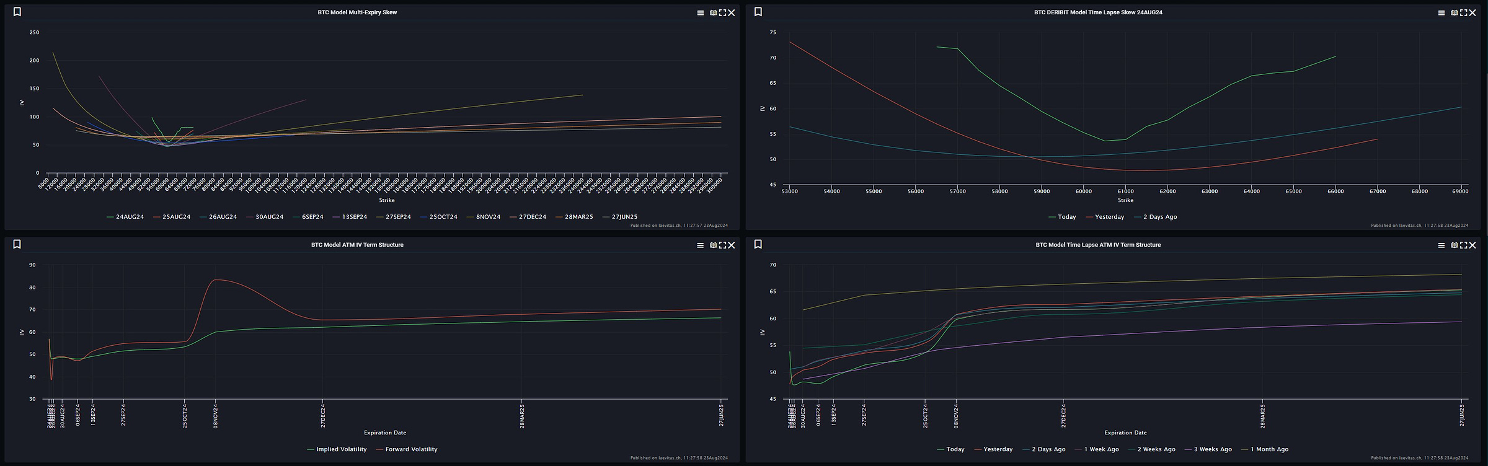This screenshot has height=466, width=1488.
Task: Click the 'BTC DERIBIT Model Time Lapse Skew 24AUG24' title
Action: click(x=1098, y=12)
